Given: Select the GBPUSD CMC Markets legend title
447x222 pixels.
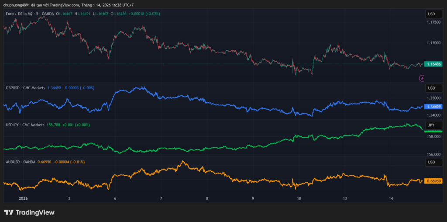Looking at the screenshot, I should pos(25,88).
